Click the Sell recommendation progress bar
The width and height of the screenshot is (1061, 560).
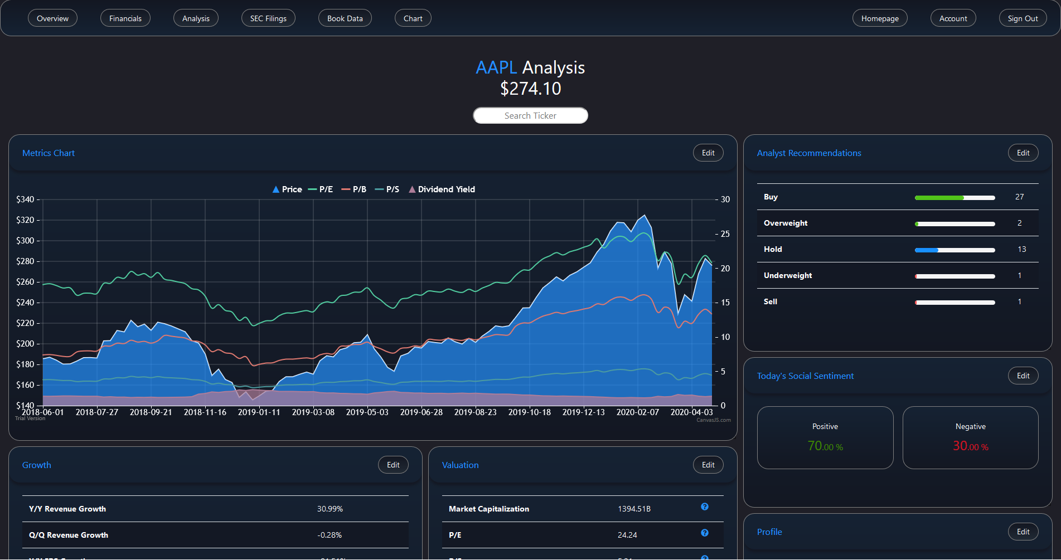tap(955, 303)
